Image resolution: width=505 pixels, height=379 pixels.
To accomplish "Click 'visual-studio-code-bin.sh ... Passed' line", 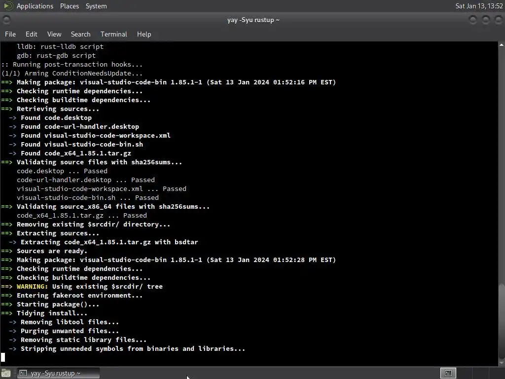I will 88,197.
